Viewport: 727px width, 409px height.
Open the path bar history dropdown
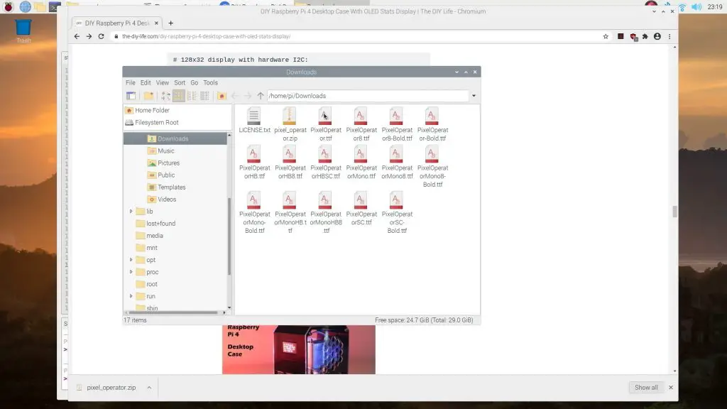[474, 96]
